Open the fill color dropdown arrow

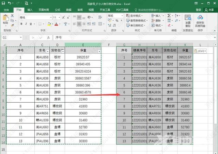point(52,24)
